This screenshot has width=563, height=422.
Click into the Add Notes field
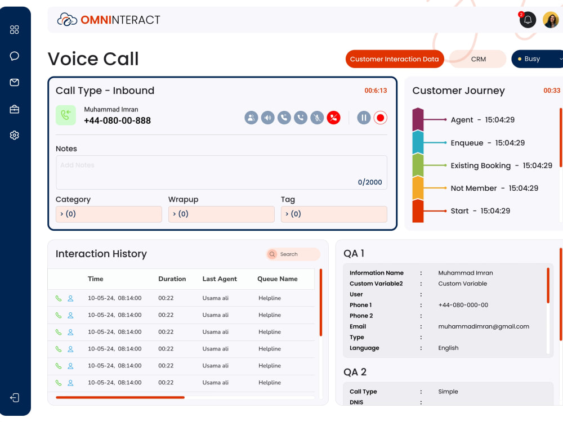pyautogui.click(x=221, y=172)
